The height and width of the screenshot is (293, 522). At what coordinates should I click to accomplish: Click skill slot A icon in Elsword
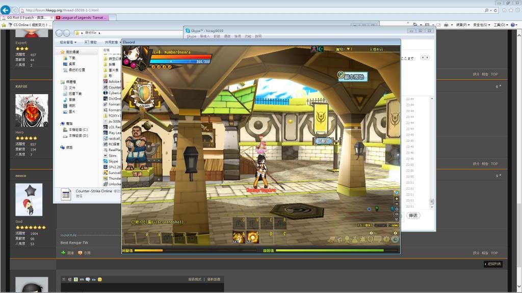(239, 237)
